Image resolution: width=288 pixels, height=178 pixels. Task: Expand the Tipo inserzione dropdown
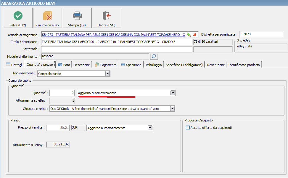108,74
